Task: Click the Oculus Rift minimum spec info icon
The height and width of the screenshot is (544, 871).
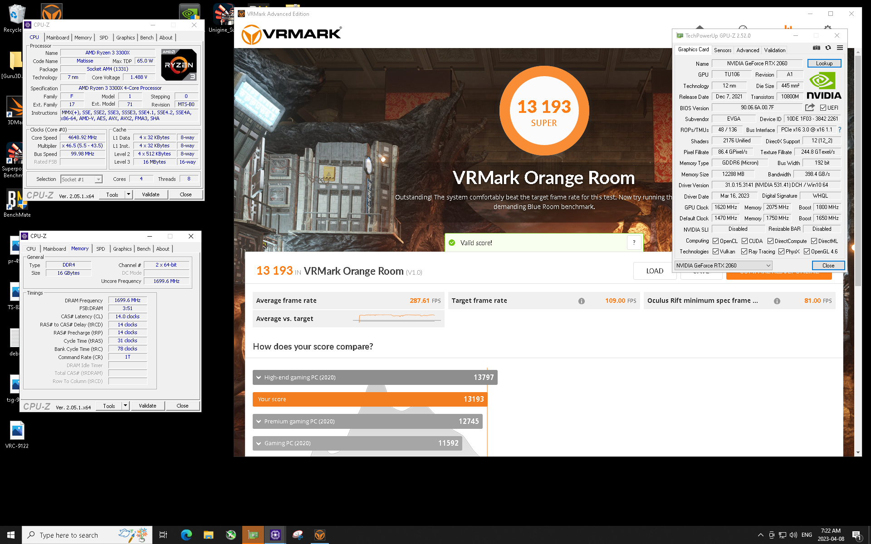Action: pos(777,301)
